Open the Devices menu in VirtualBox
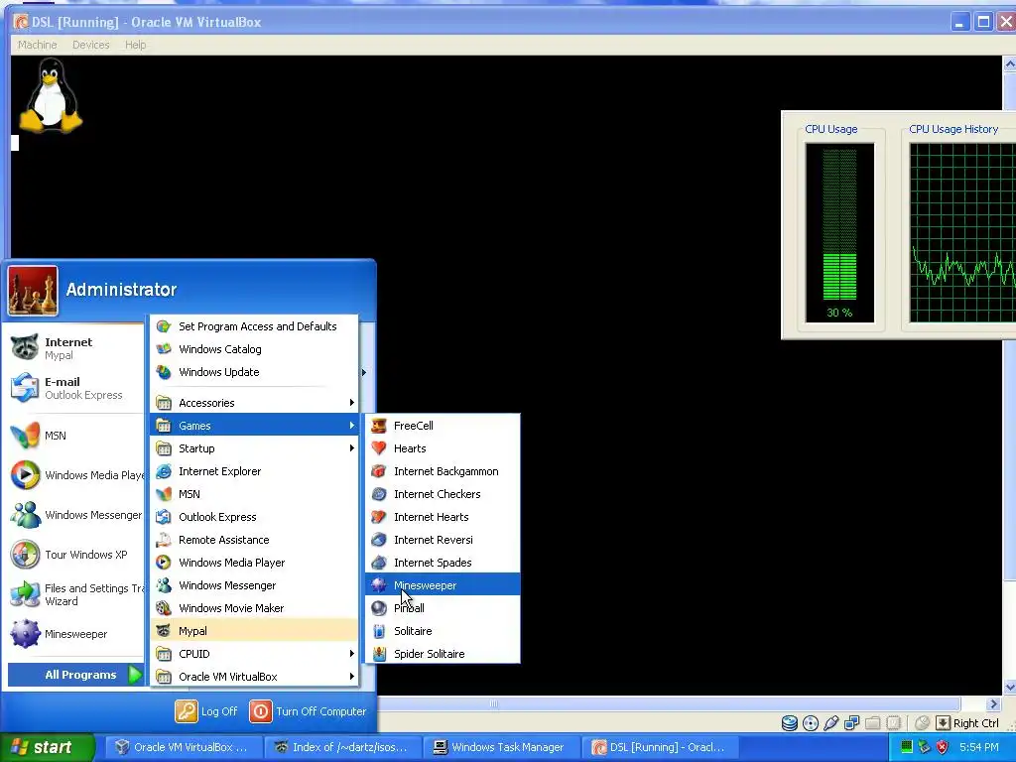 pos(90,45)
